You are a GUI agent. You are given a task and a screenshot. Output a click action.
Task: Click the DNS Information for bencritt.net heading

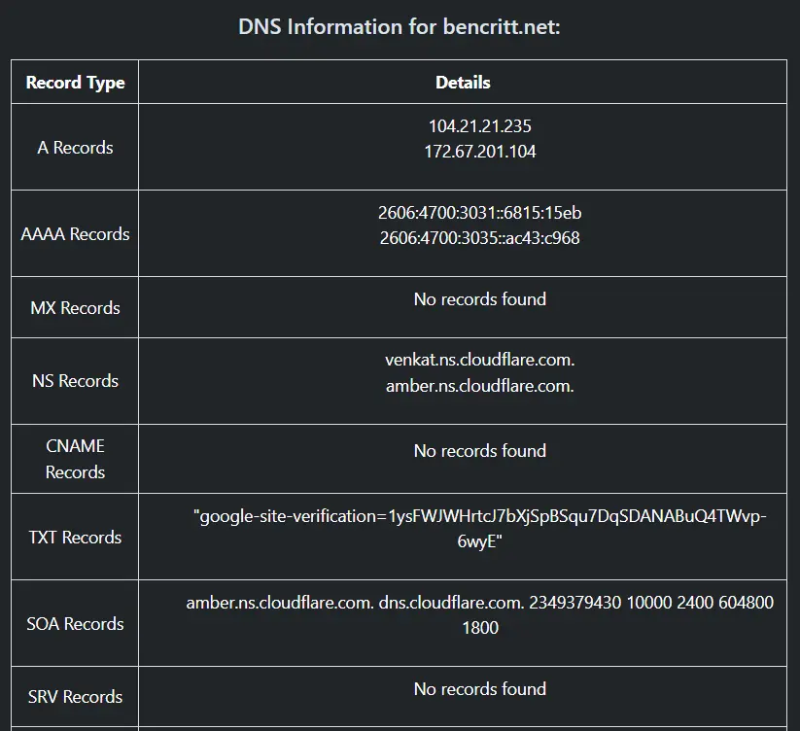(400, 26)
